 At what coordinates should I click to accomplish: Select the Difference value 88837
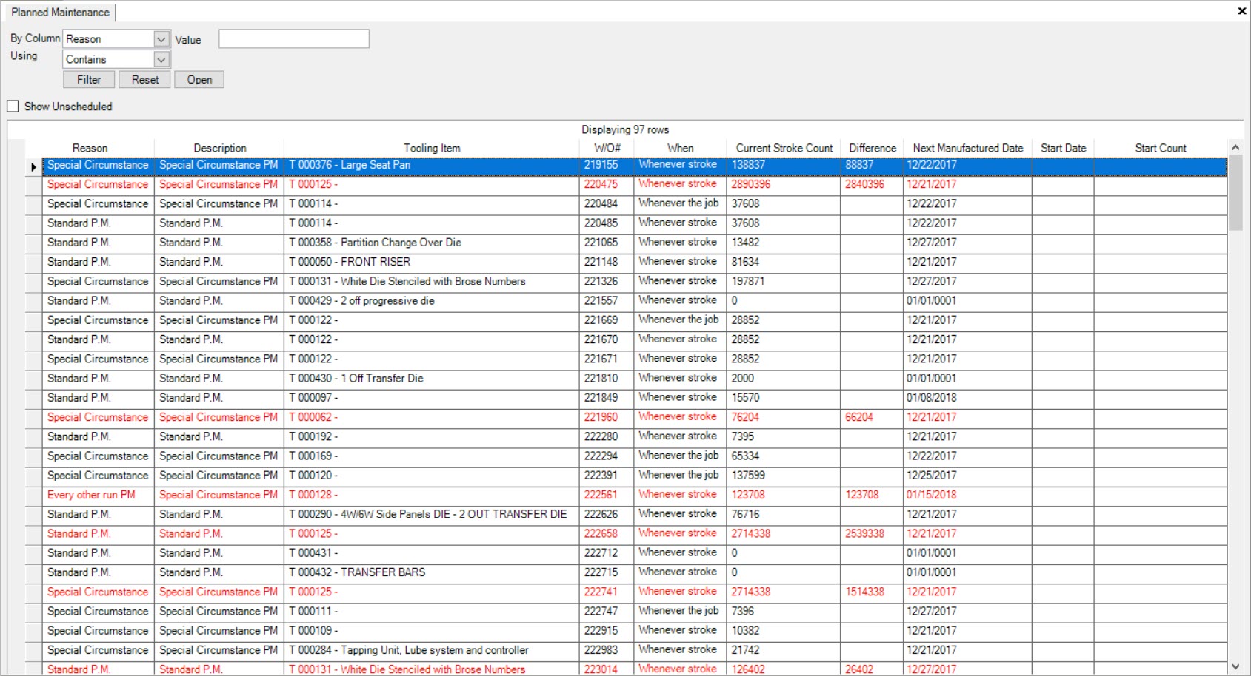tap(872, 166)
